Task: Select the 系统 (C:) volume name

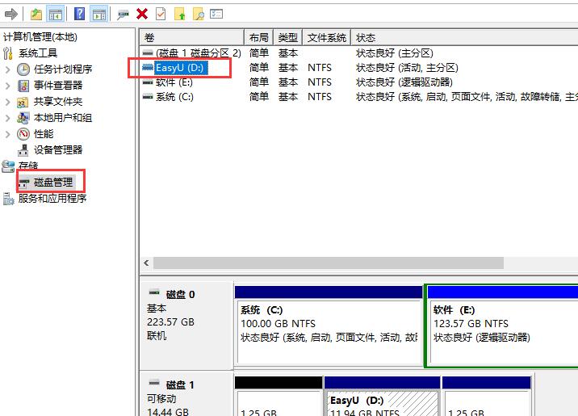Action: (174, 97)
